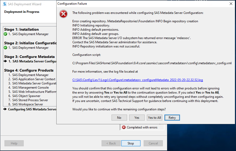Click green checkmark beside Stage 1 Deployment Manager

point(6,34)
